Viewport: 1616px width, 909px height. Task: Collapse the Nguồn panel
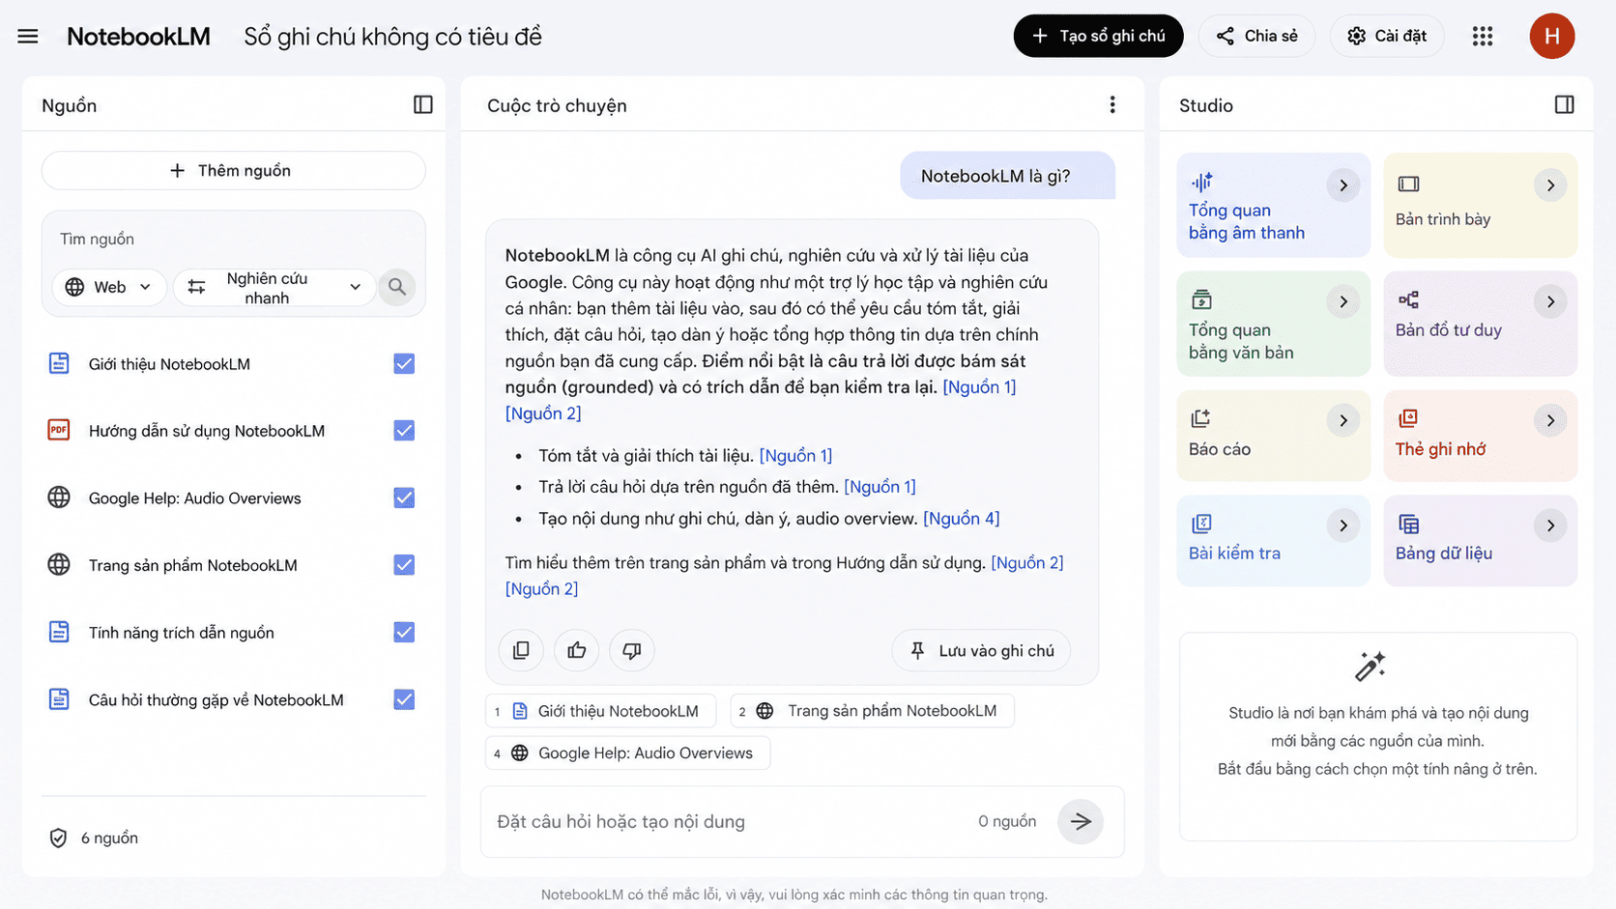coord(423,104)
